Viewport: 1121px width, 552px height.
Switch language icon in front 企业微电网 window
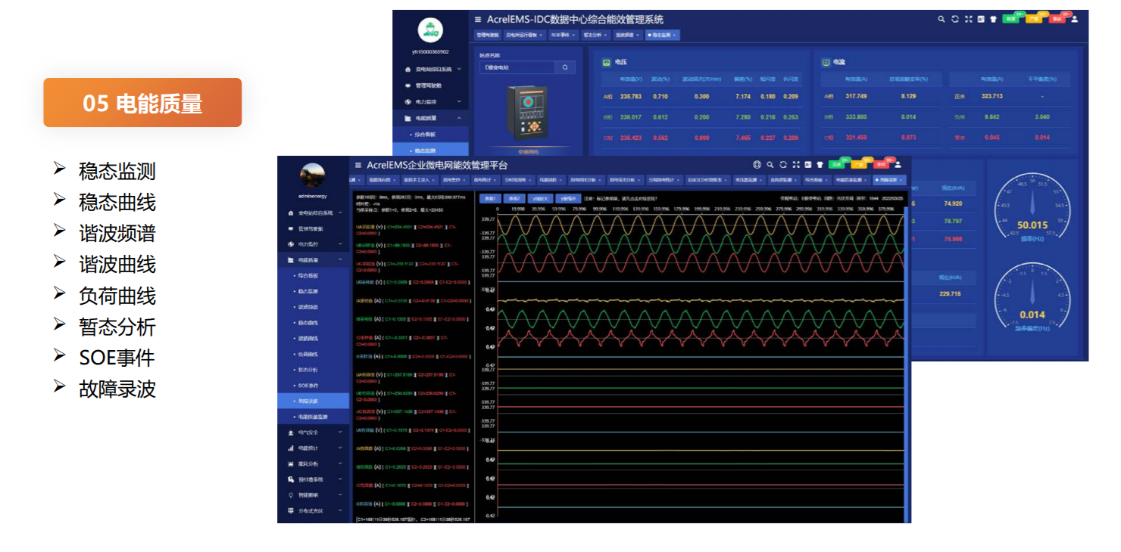(x=808, y=165)
